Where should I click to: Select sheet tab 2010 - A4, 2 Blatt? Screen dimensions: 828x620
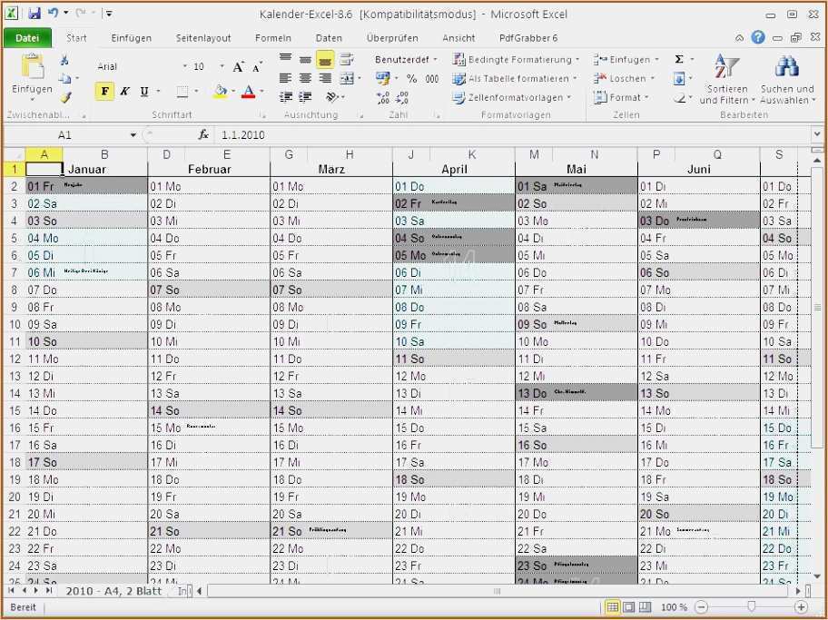coord(113,590)
